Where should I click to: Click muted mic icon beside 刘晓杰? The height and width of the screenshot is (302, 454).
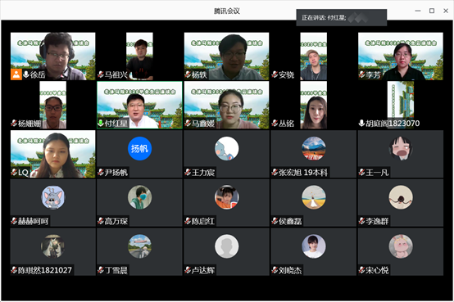coord(275,270)
